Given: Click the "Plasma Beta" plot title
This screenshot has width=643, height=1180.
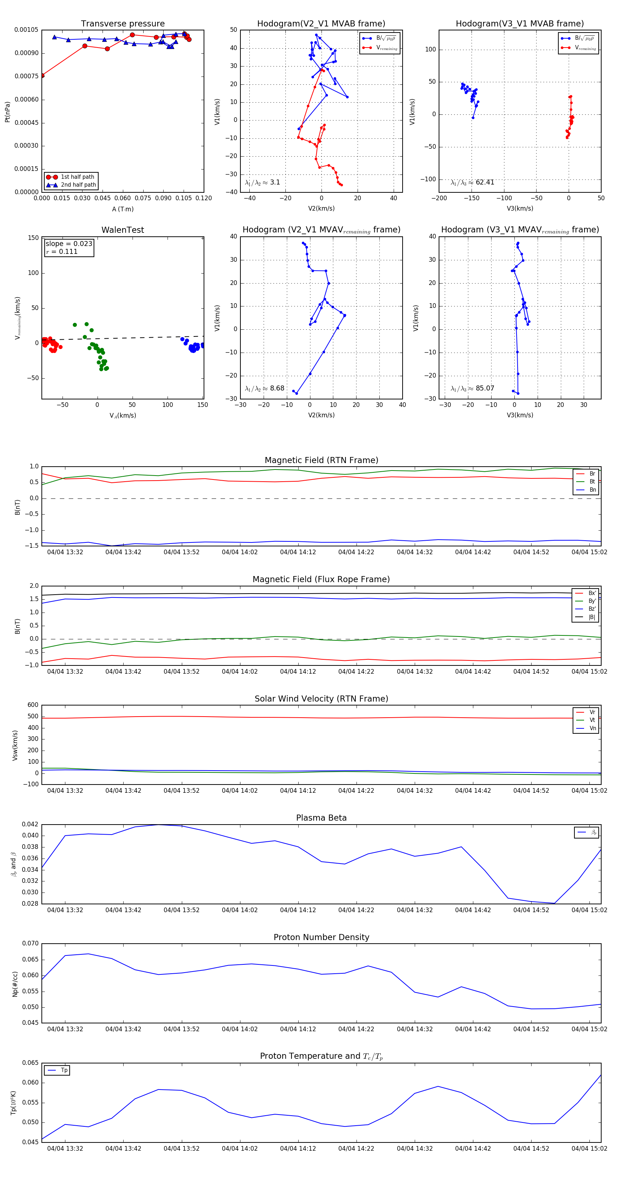Looking at the screenshot, I should pos(321,818).
